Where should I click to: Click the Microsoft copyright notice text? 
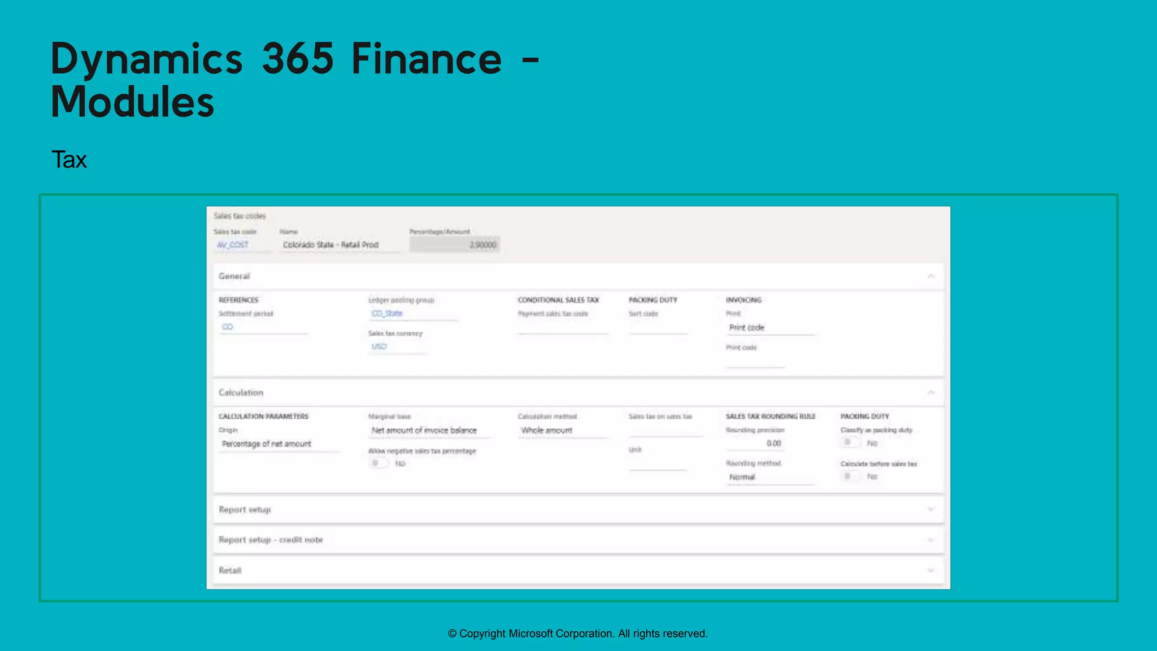[577, 633]
